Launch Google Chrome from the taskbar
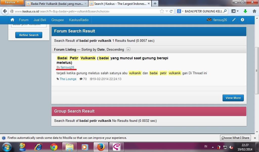259x152 pixels. [54, 147]
